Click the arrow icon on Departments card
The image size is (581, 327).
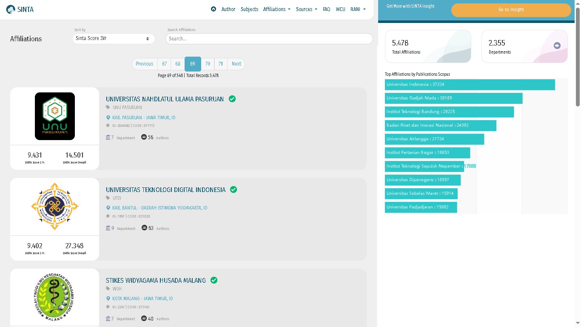pos(557,46)
